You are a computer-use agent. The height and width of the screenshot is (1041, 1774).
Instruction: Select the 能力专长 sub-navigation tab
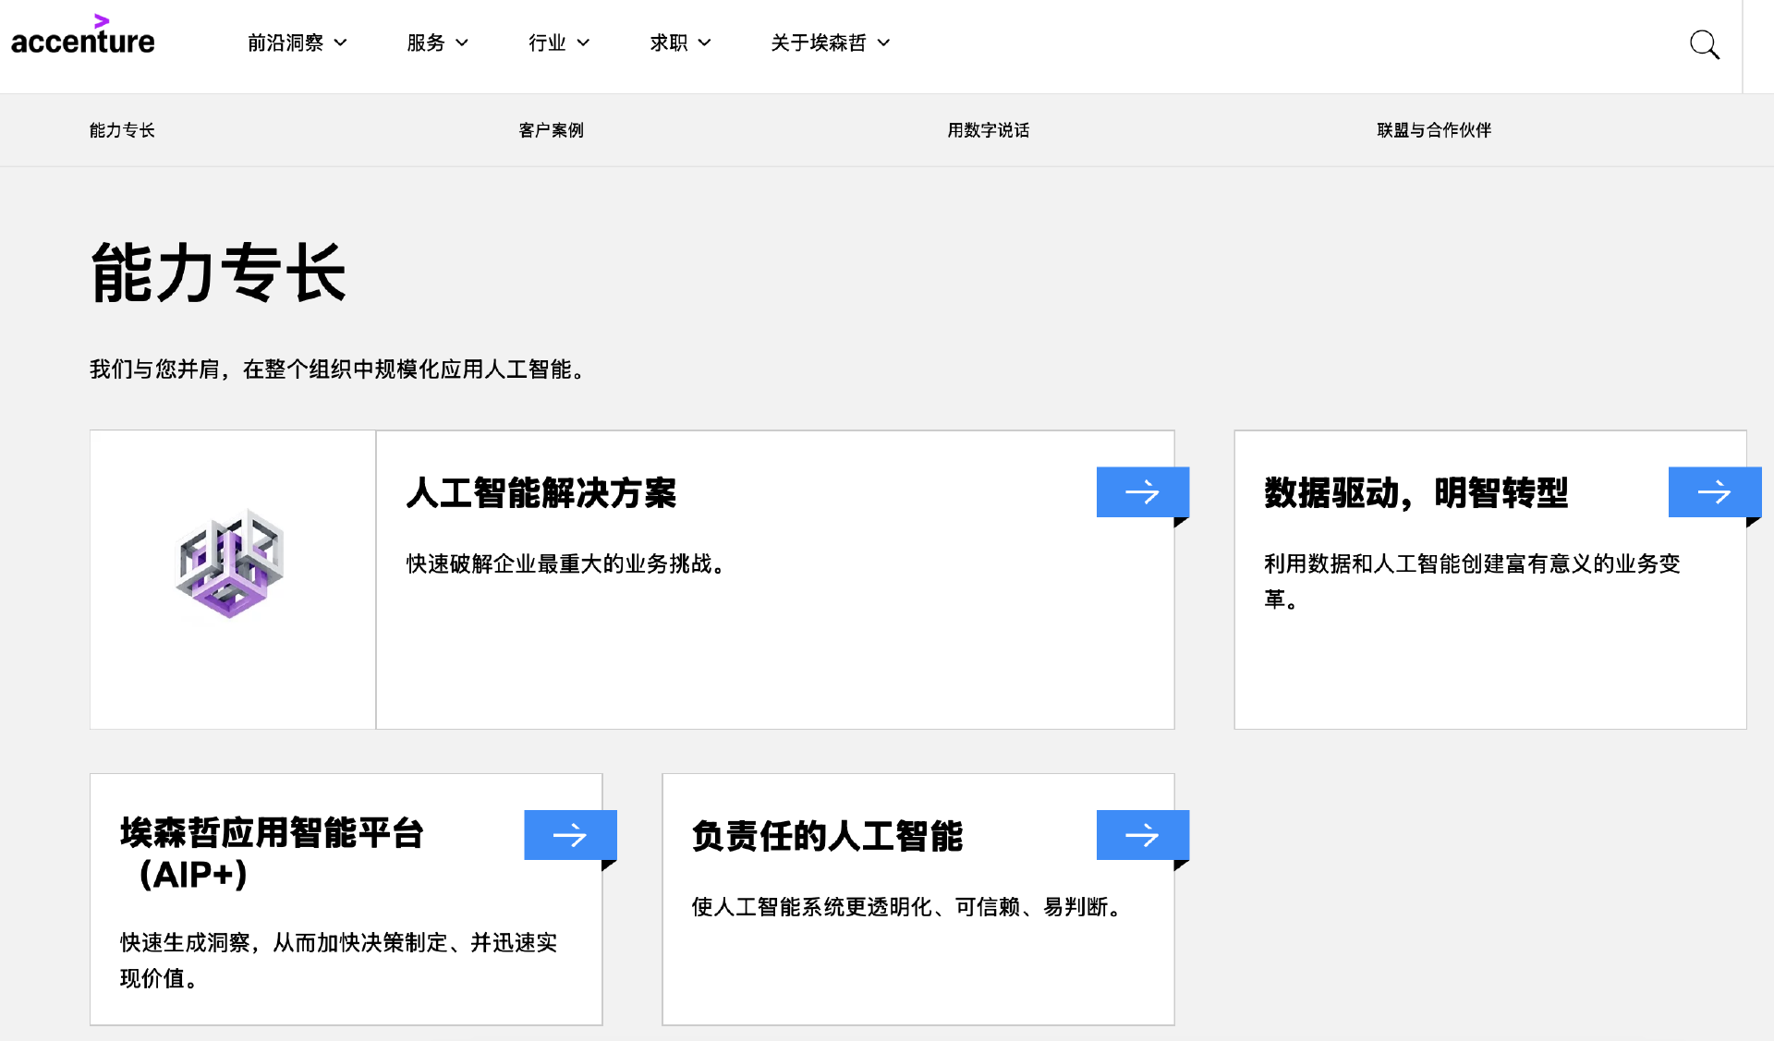click(122, 130)
